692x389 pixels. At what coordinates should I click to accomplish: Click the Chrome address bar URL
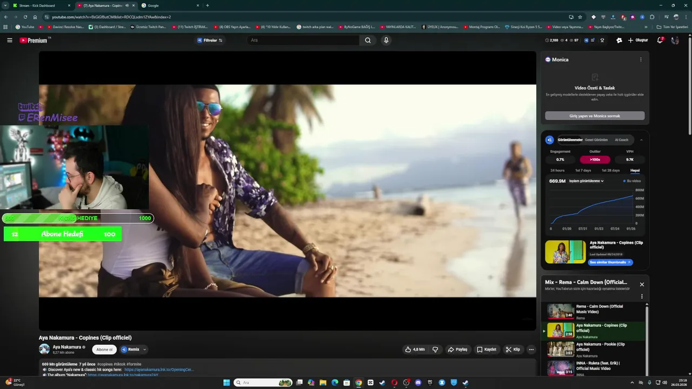point(111,17)
